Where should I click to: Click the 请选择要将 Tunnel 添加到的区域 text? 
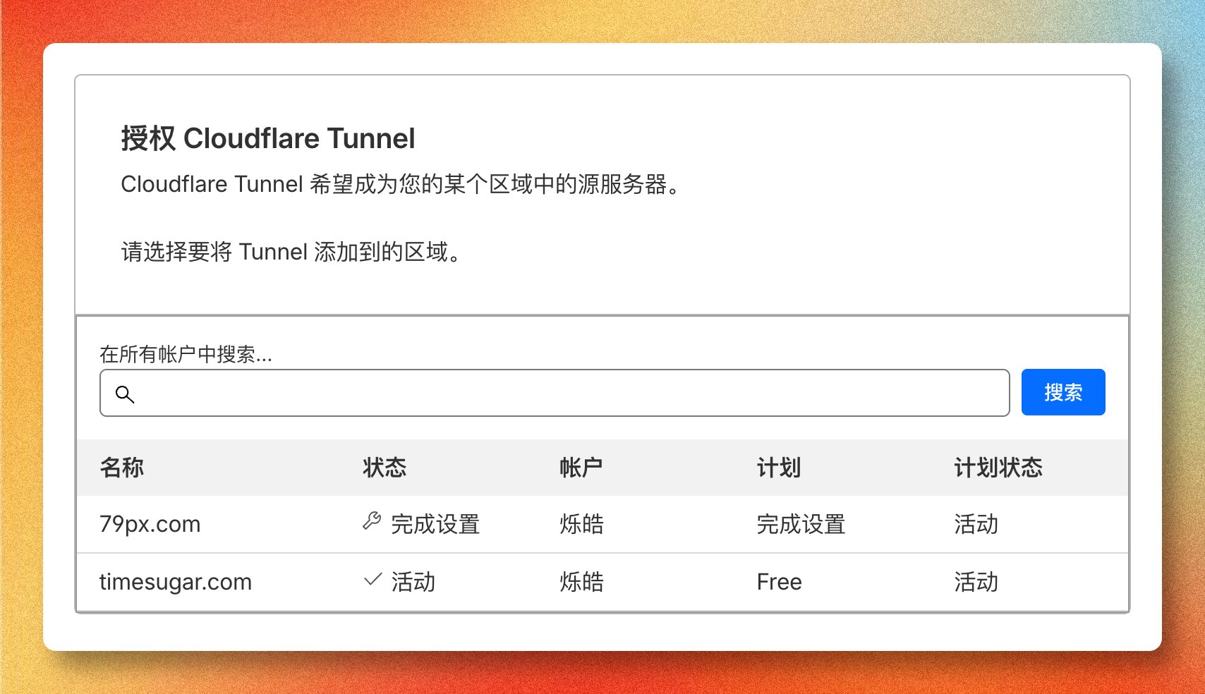291,252
